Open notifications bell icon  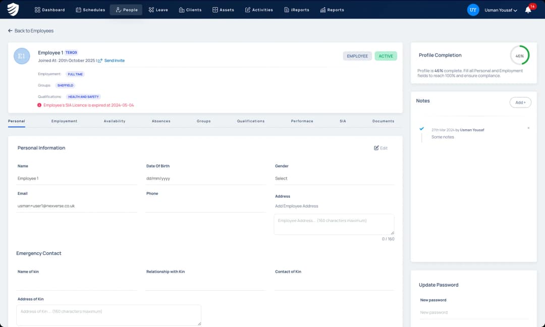click(x=528, y=10)
